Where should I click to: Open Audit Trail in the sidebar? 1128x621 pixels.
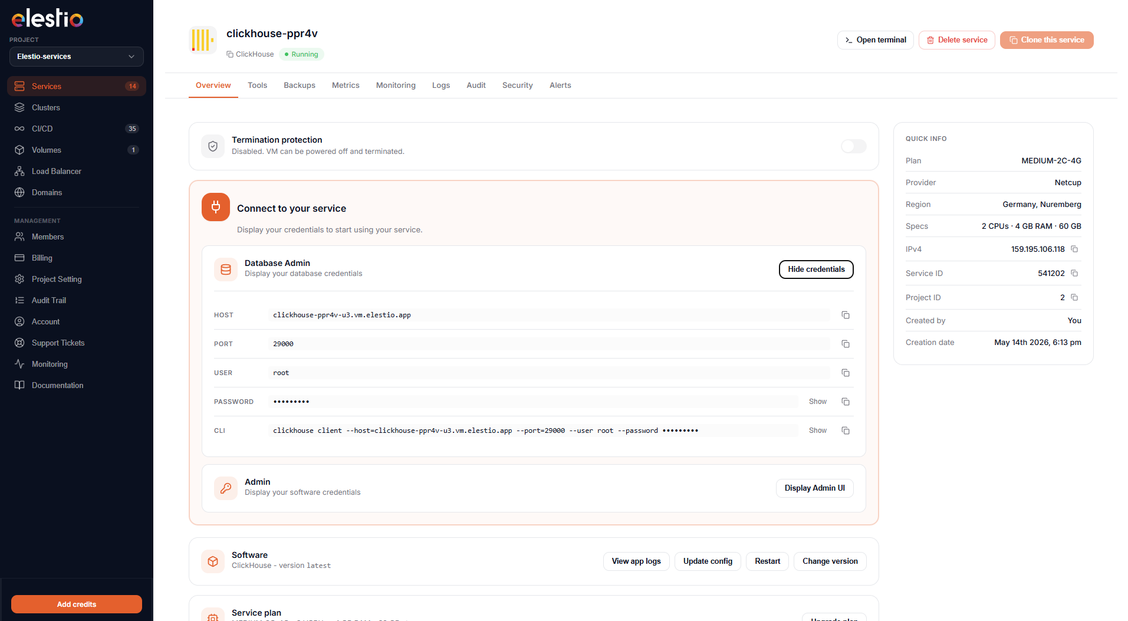pos(77,300)
